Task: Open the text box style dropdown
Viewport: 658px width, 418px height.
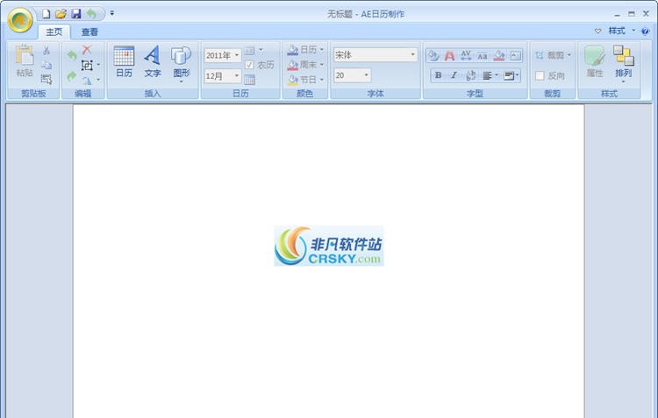Action: [x=511, y=75]
